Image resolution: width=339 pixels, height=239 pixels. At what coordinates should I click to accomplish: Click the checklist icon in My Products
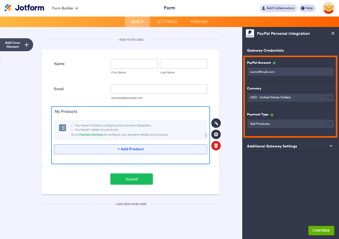(x=63, y=128)
